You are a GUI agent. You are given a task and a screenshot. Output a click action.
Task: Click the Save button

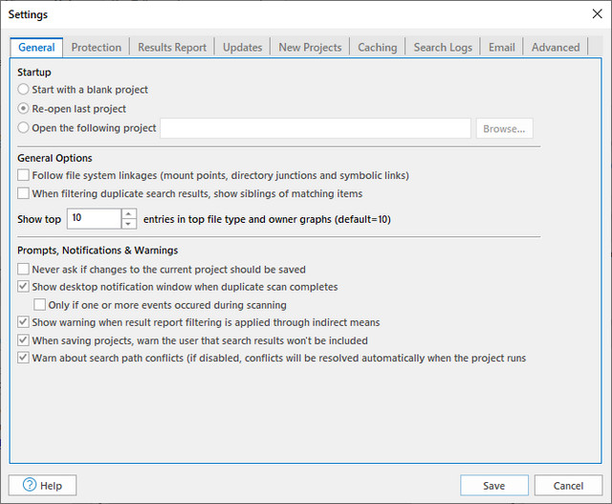[493, 485]
